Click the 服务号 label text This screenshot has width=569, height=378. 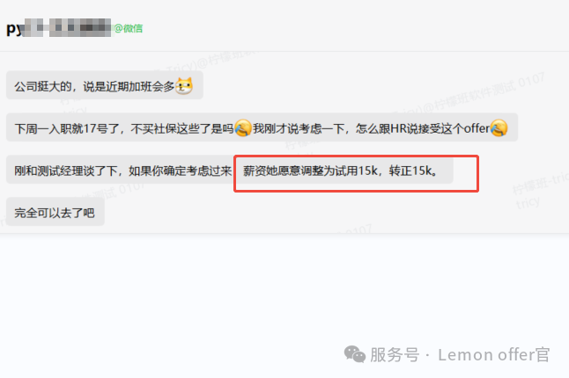click(x=395, y=354)
